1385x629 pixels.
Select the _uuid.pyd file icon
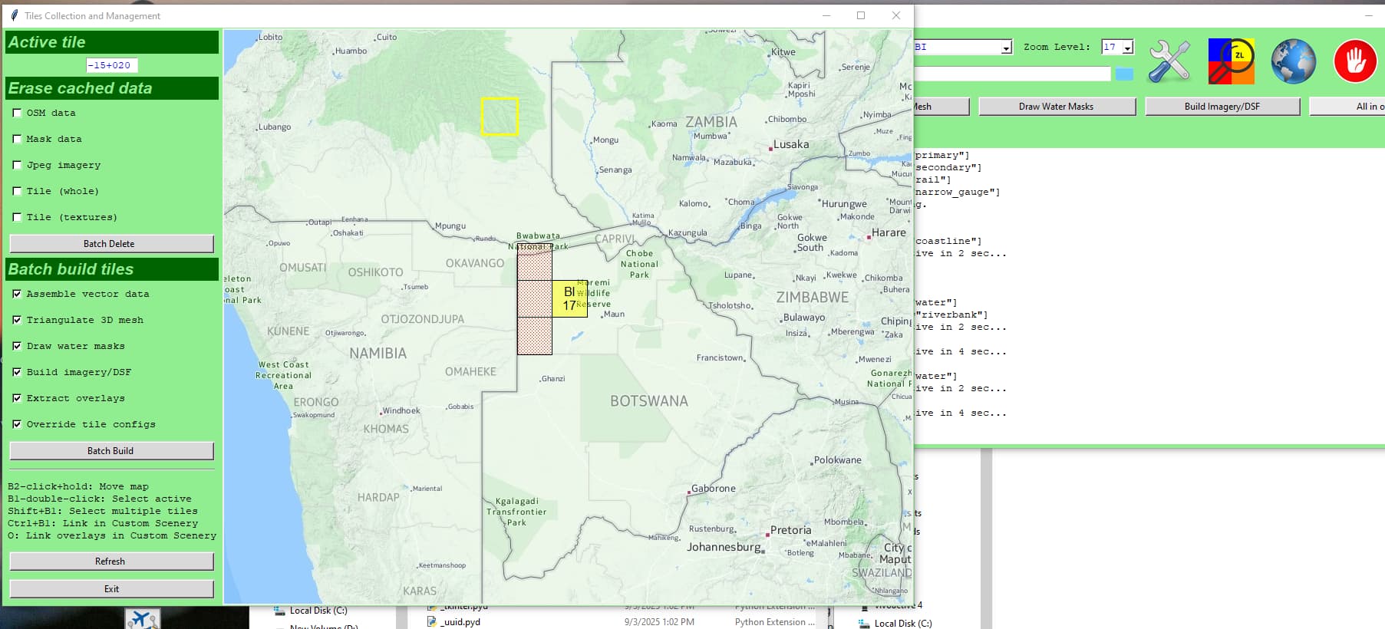tap(432, 622)
